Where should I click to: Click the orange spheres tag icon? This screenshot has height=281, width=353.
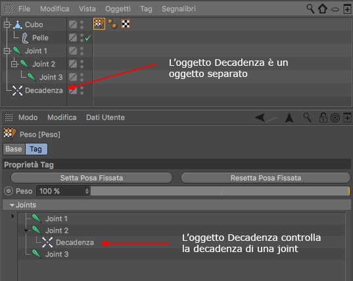coord(112,24)
